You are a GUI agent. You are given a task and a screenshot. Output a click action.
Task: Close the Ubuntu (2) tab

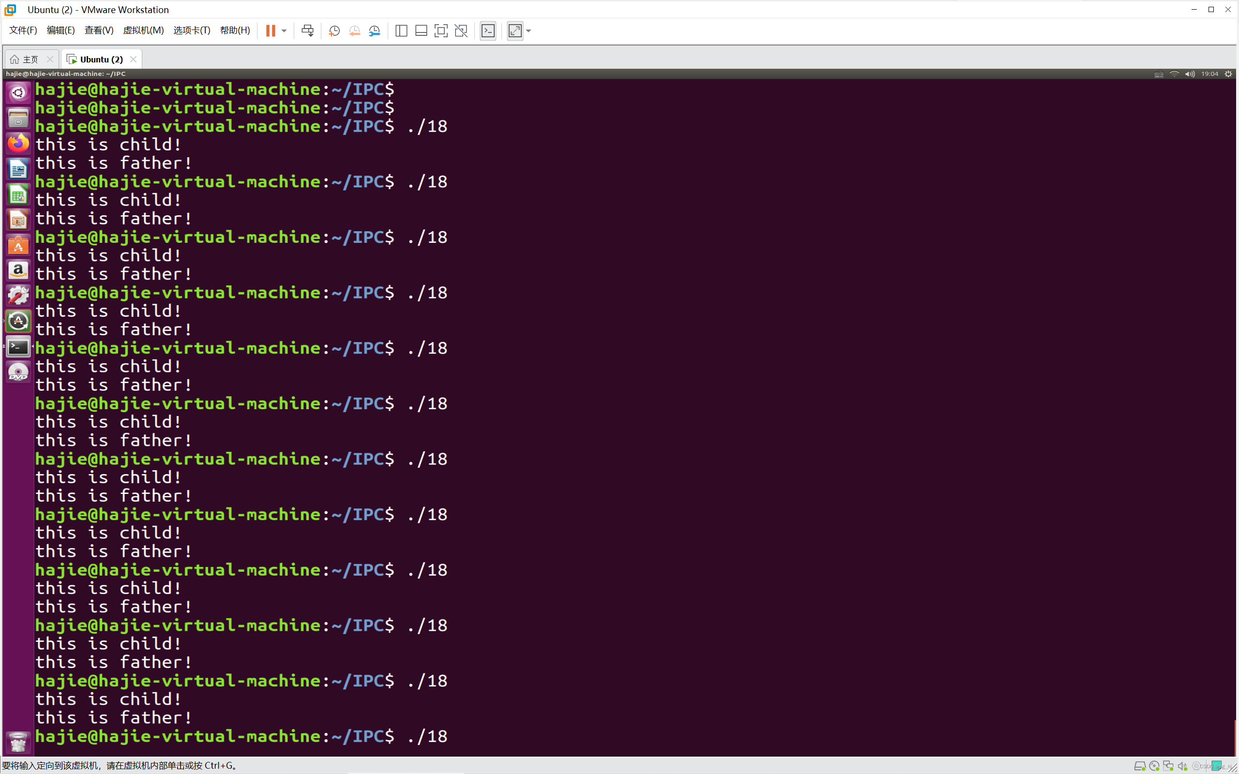pos(133,60)
